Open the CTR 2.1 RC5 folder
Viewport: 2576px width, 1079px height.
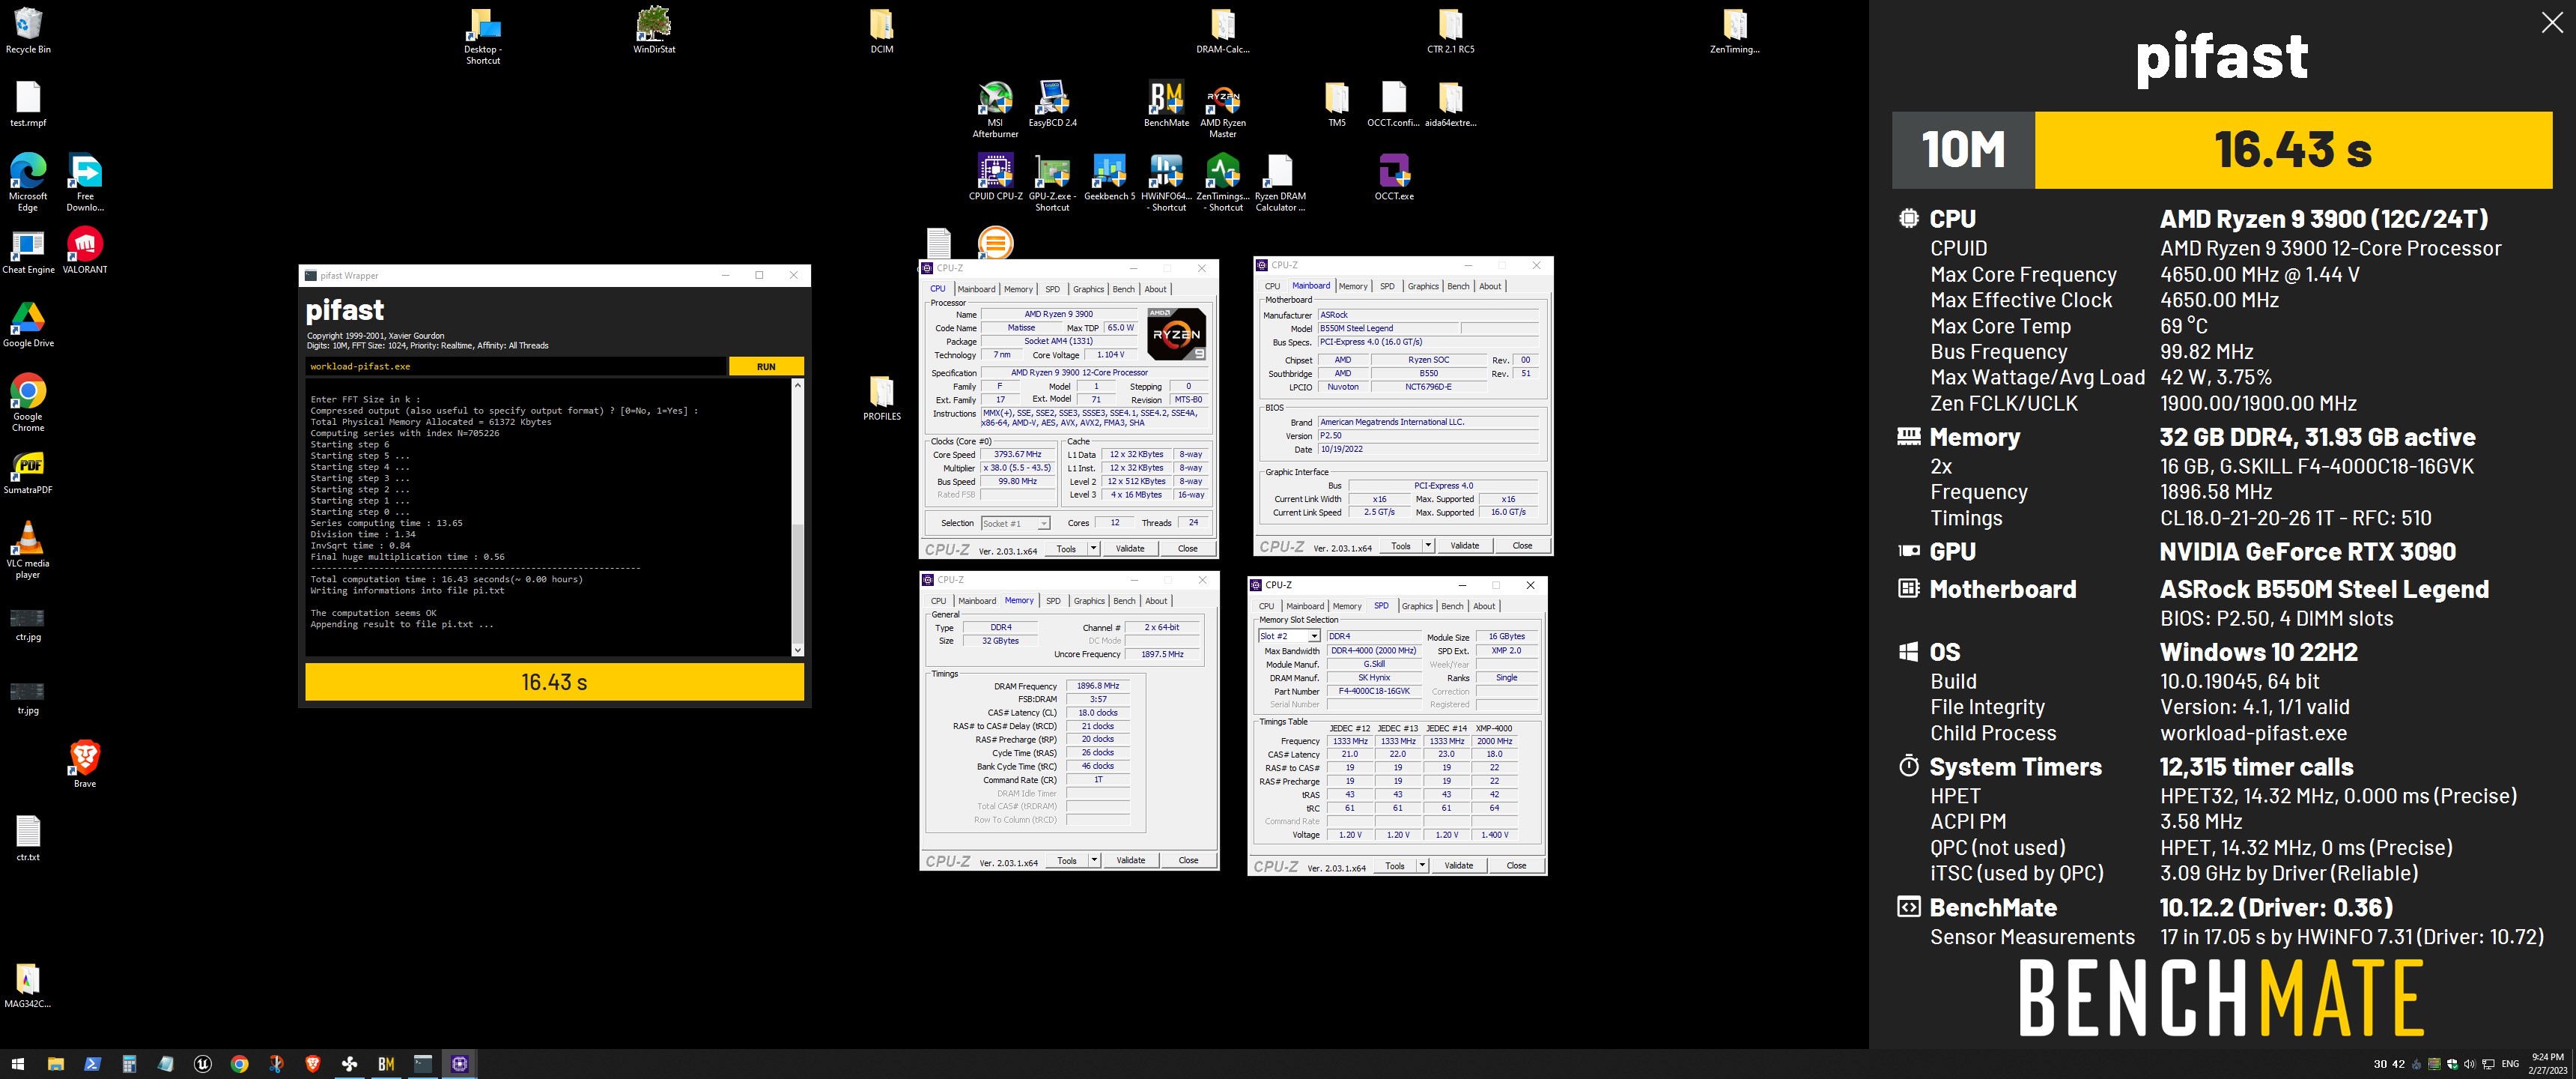point(1450,30)
